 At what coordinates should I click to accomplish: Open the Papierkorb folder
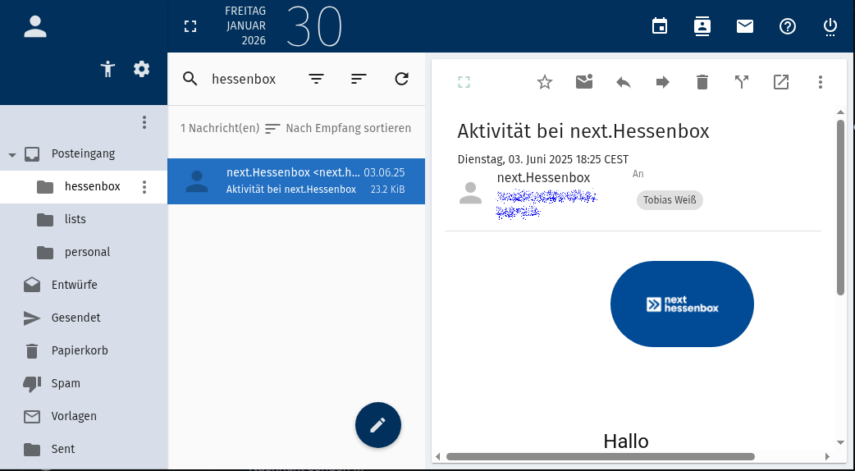click(x=80, y=350)
